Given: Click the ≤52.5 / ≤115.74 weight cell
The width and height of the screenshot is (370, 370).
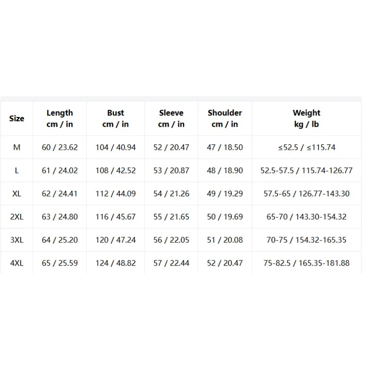Looking at the screenshot, I should click(307, 148).
